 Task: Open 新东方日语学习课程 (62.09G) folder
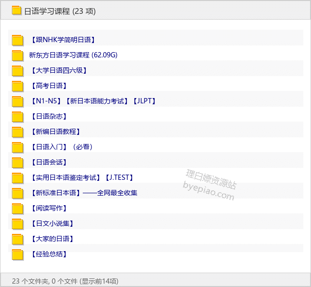tap(73, 55)
